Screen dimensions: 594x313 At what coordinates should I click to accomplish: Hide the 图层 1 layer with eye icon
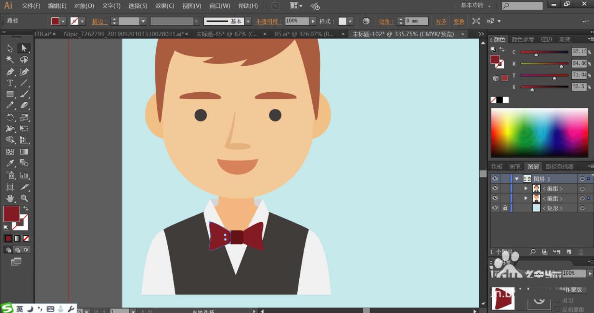(495, 179)
